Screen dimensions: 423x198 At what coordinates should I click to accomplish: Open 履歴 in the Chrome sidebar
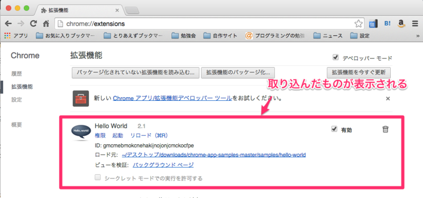tap(16, 73)
